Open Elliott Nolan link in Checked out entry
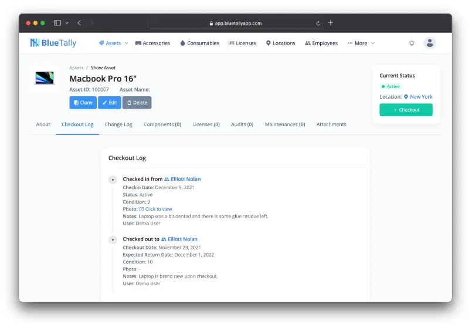Viewport: 472px width, 331px height. (182, 239)
